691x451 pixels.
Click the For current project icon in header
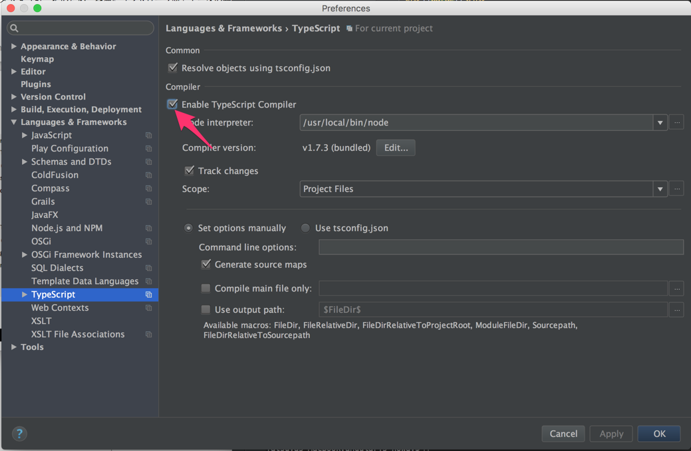(349, 29)
